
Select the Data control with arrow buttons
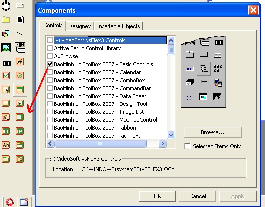point(20,48)
